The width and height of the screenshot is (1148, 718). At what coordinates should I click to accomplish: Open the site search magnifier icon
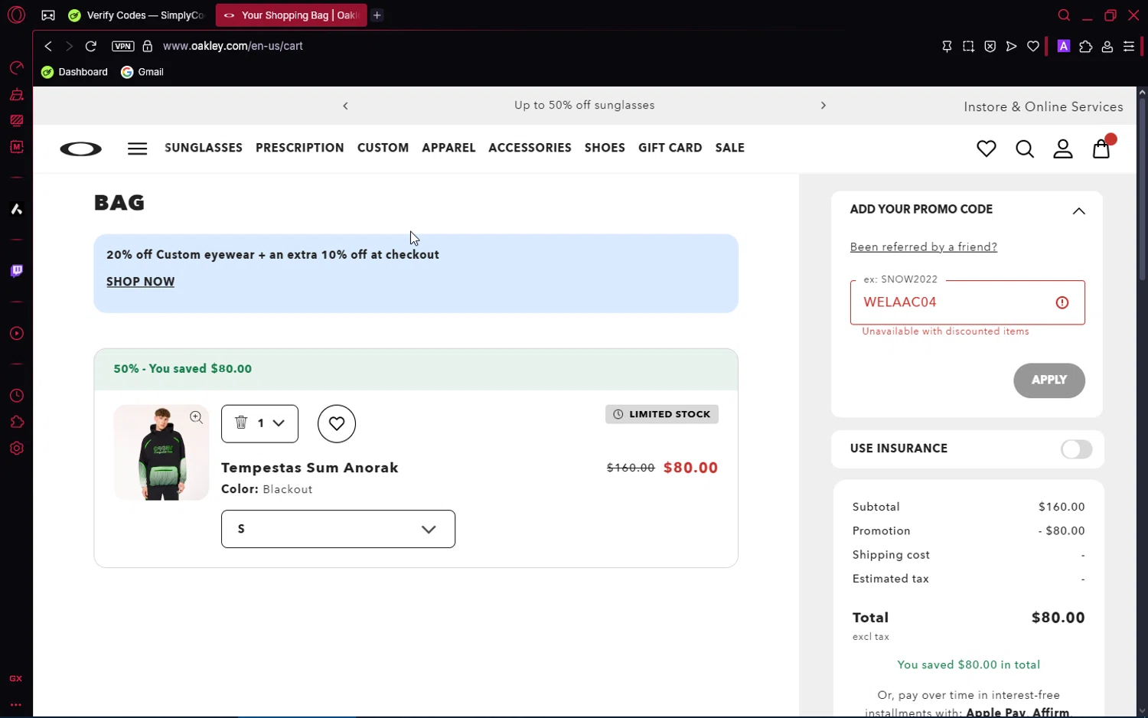(x=1025, y=148)
